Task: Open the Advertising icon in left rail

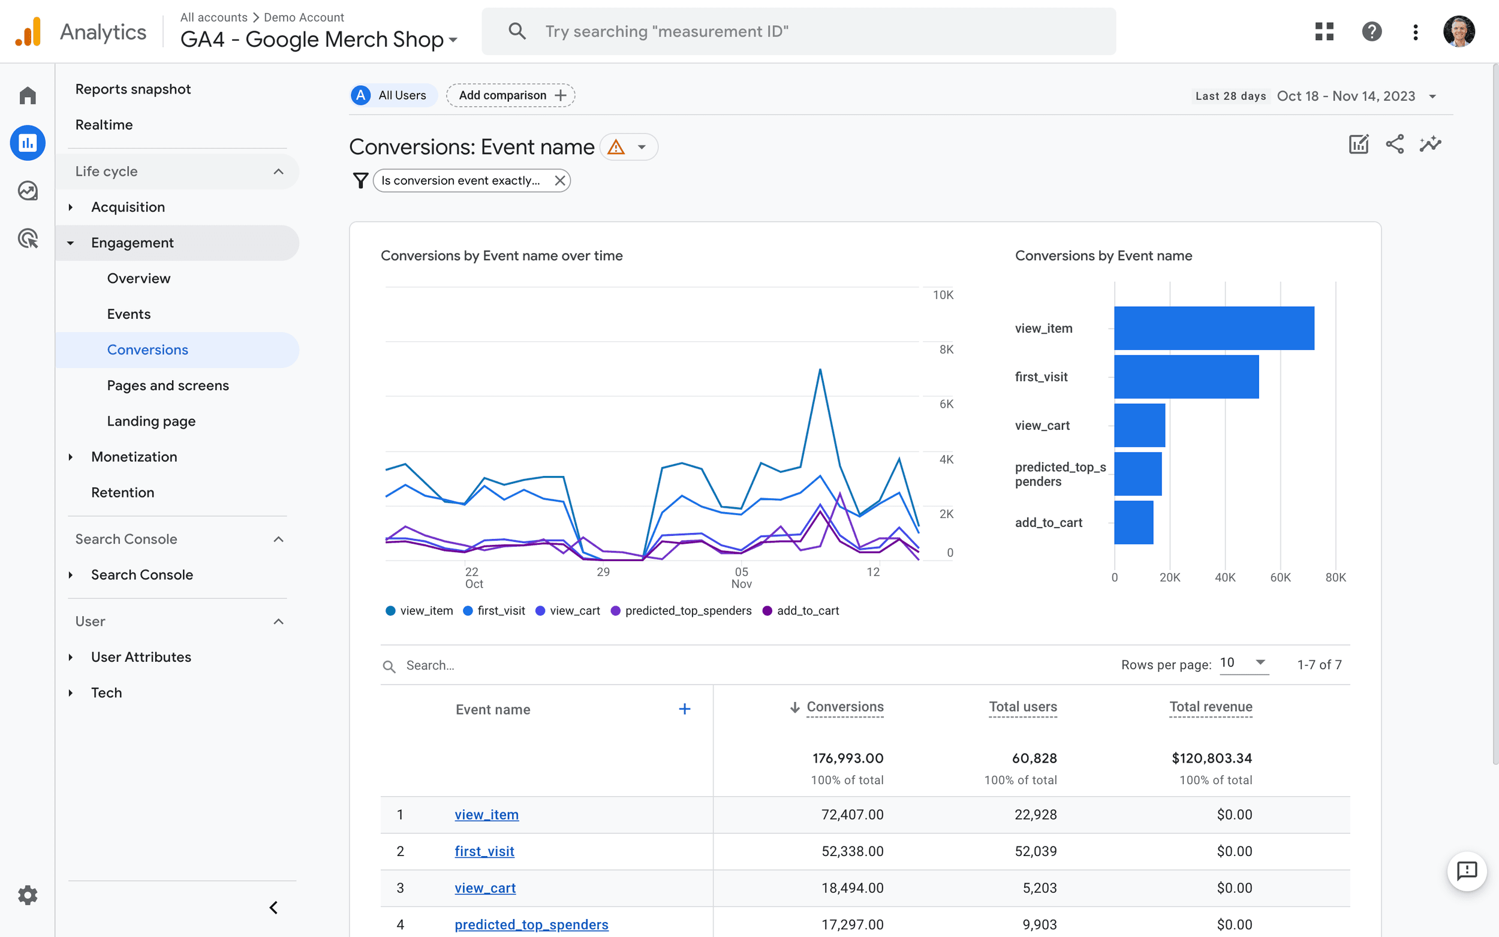Action: [27, 239]
